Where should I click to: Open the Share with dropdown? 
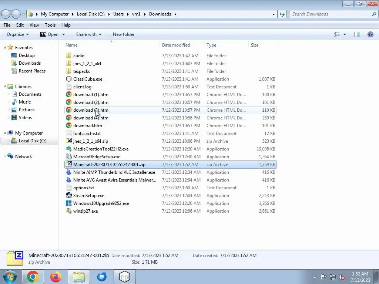[89, 34]
